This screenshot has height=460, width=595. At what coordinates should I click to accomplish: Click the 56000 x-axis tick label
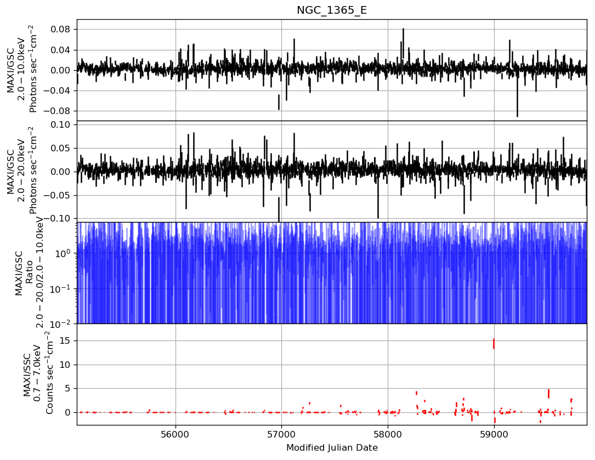point(175,435)
